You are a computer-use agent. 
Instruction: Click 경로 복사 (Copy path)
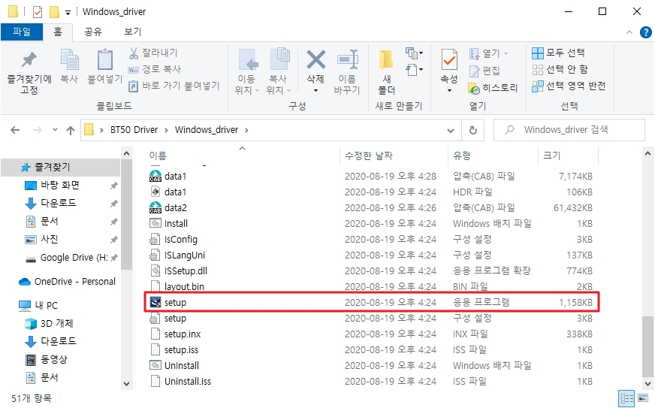click(154, 69)
